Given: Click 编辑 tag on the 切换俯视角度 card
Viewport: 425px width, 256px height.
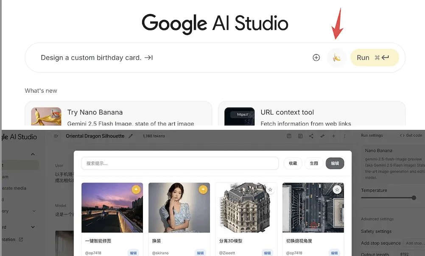Looking at the screenshot, I should (334, 253).
